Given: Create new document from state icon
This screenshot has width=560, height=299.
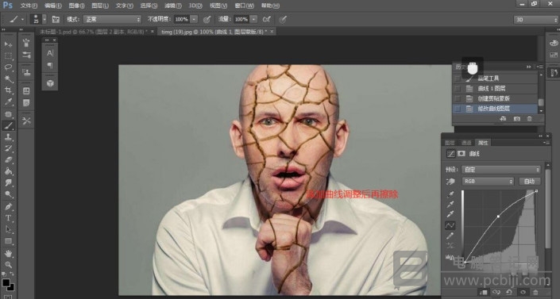Looking at the screenshot, I should click(503, 119).
